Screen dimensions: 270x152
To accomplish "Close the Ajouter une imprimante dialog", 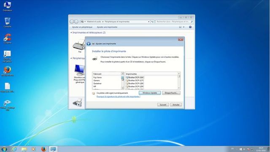I will tap(181, 40).
